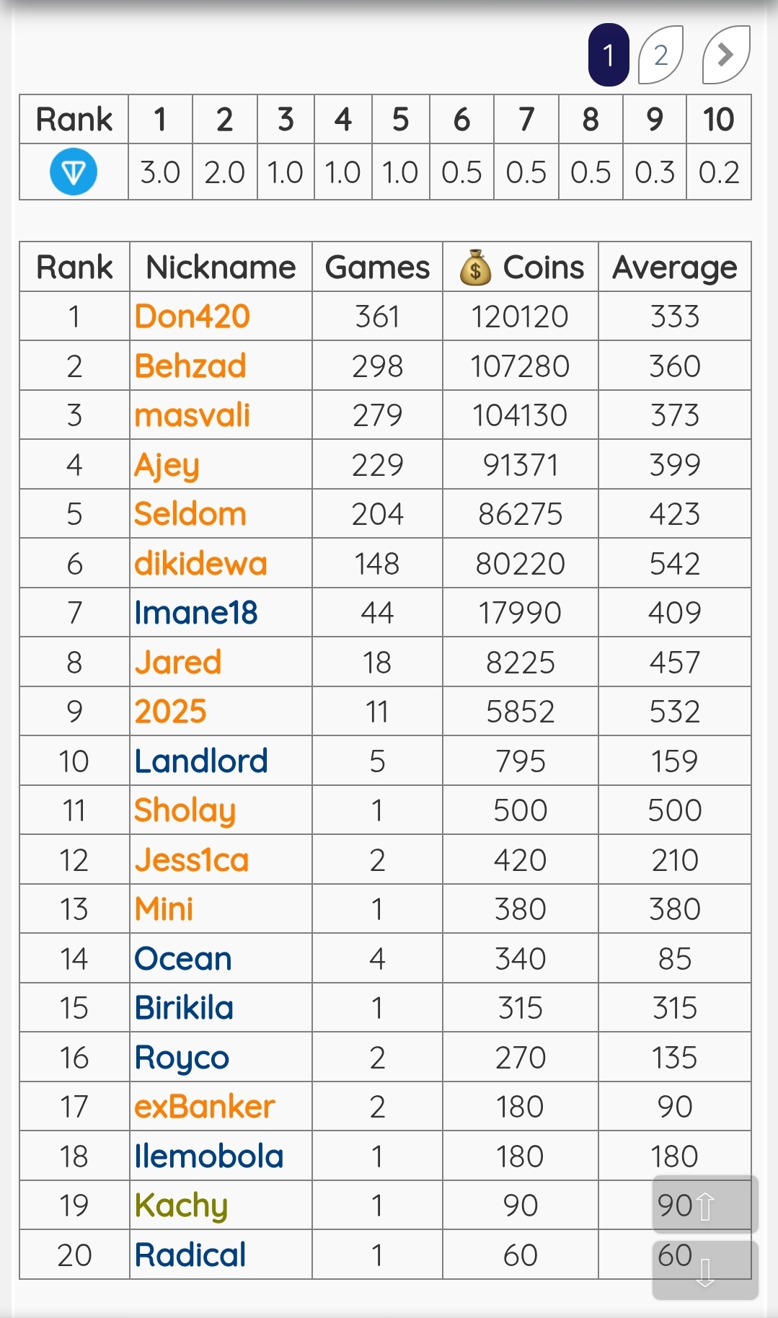Click the Average column header
Image resolution: width=778 pixels, height=1318 pixels.
(674, 267)
